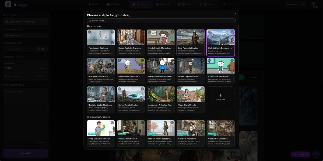This screenshot has width=323, height=161.
Task: Delete the Minimalist Expressive style via trash icon
Action: pos(142,71)
